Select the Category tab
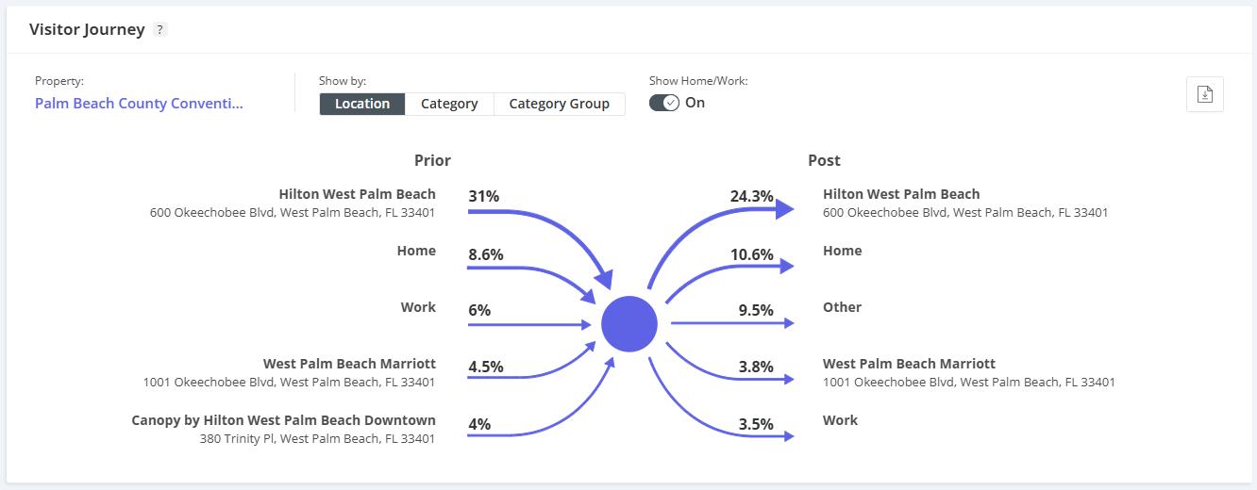The height and width of the screenshot is (490, 1257). click(449, 104)
